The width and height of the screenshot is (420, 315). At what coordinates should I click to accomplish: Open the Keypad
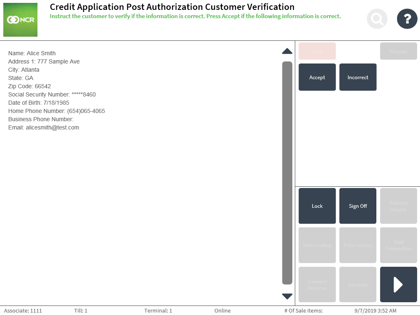click(398, 52)
